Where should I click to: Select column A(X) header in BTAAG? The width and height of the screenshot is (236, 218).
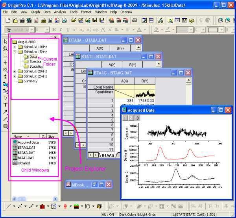coord(124,81)
